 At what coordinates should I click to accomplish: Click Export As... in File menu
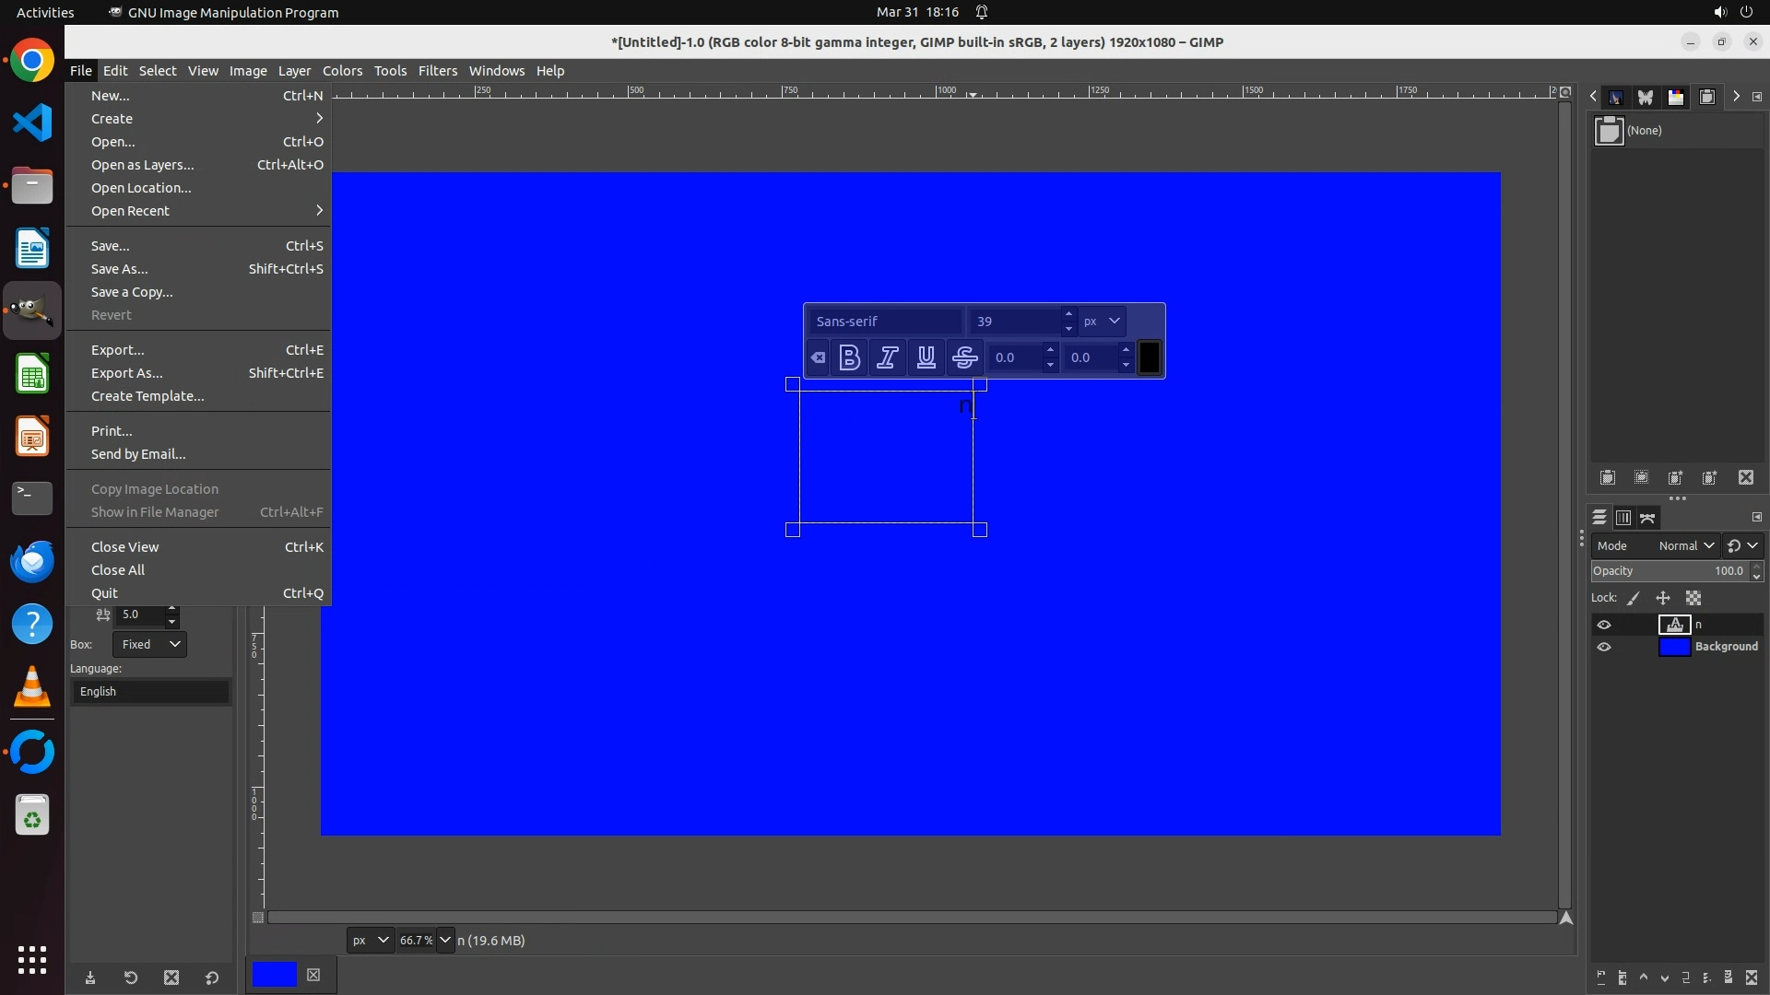point(126,373)
